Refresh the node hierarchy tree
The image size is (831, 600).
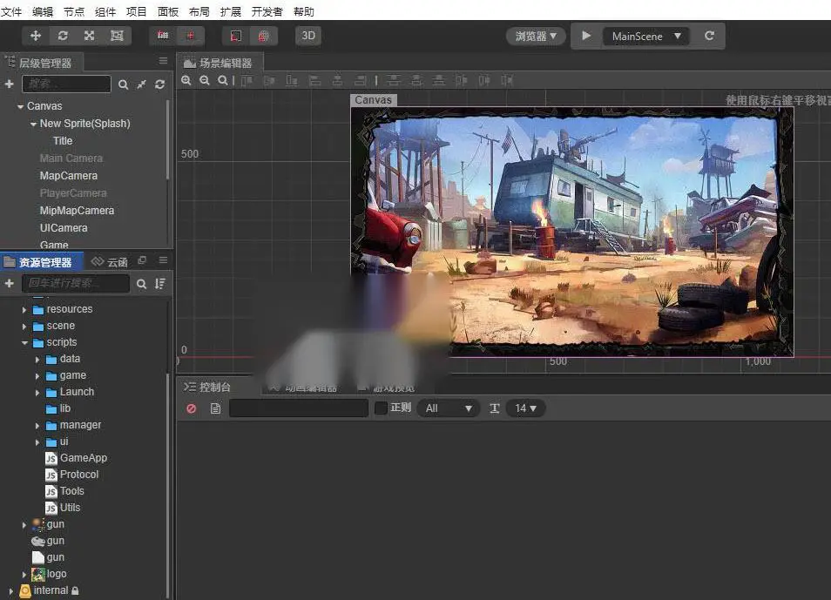point(159,84)
